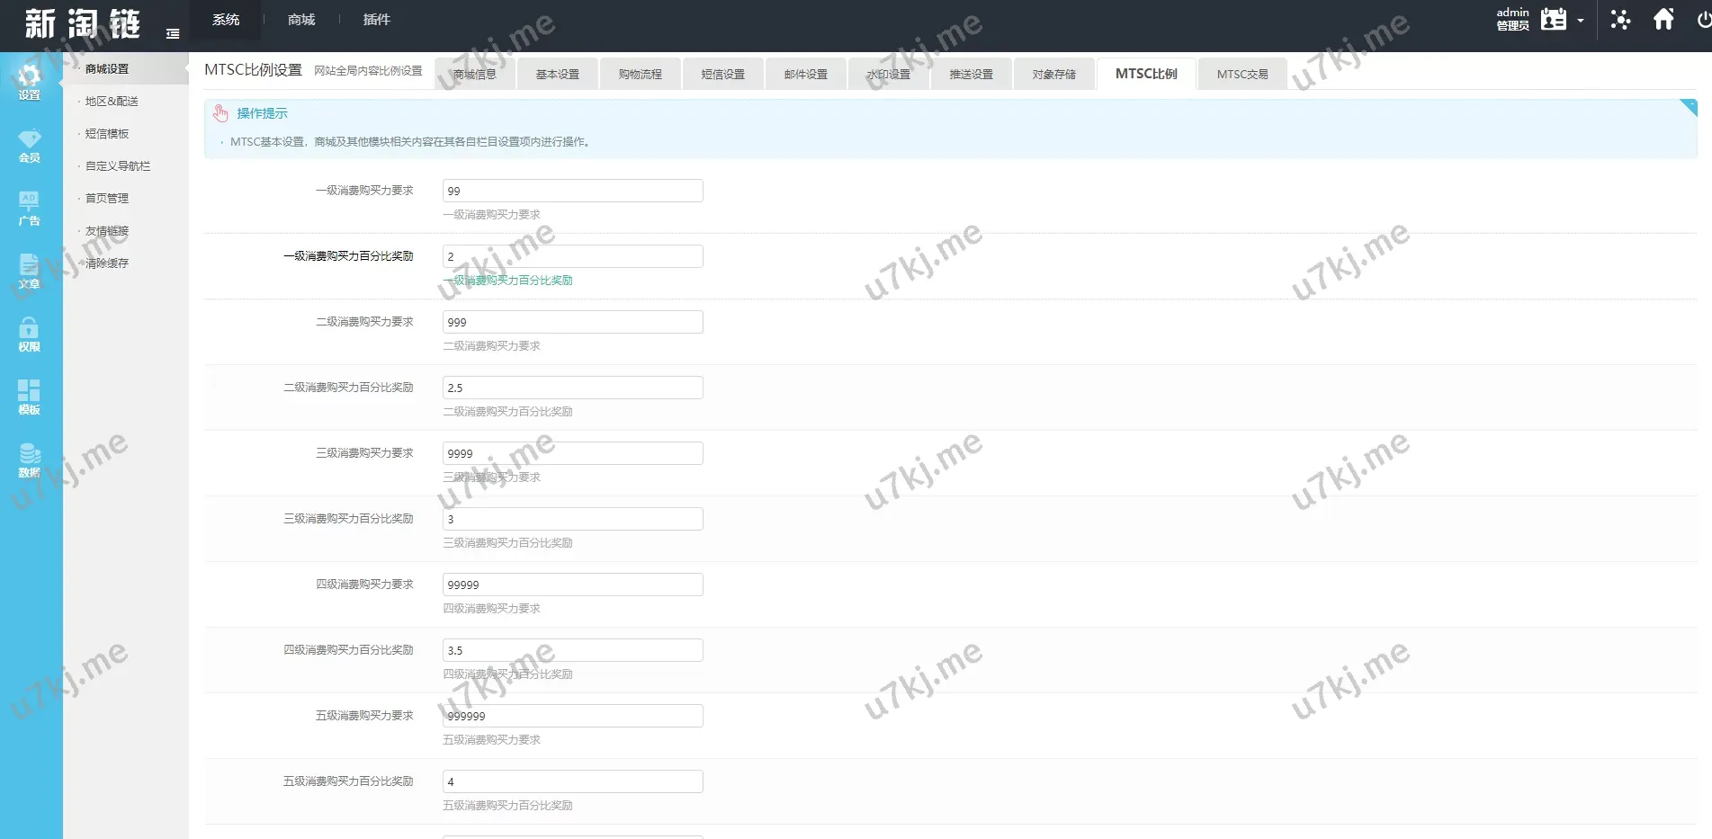The width and height of the screenshot is (1712, 839).
Task: Click the 权限 lock icon in sidebar
Action: 30,334
